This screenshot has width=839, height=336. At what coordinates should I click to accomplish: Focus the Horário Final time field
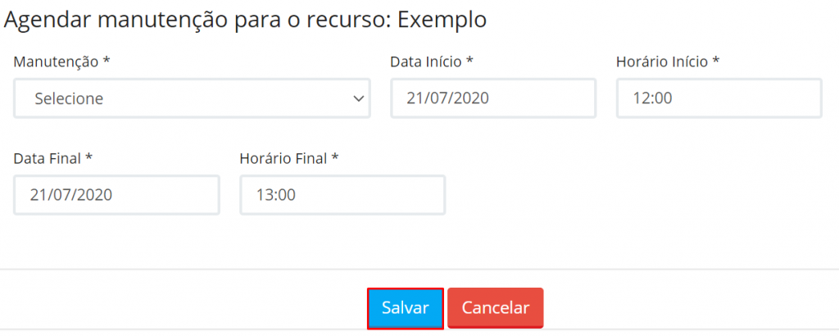(342, 195)
